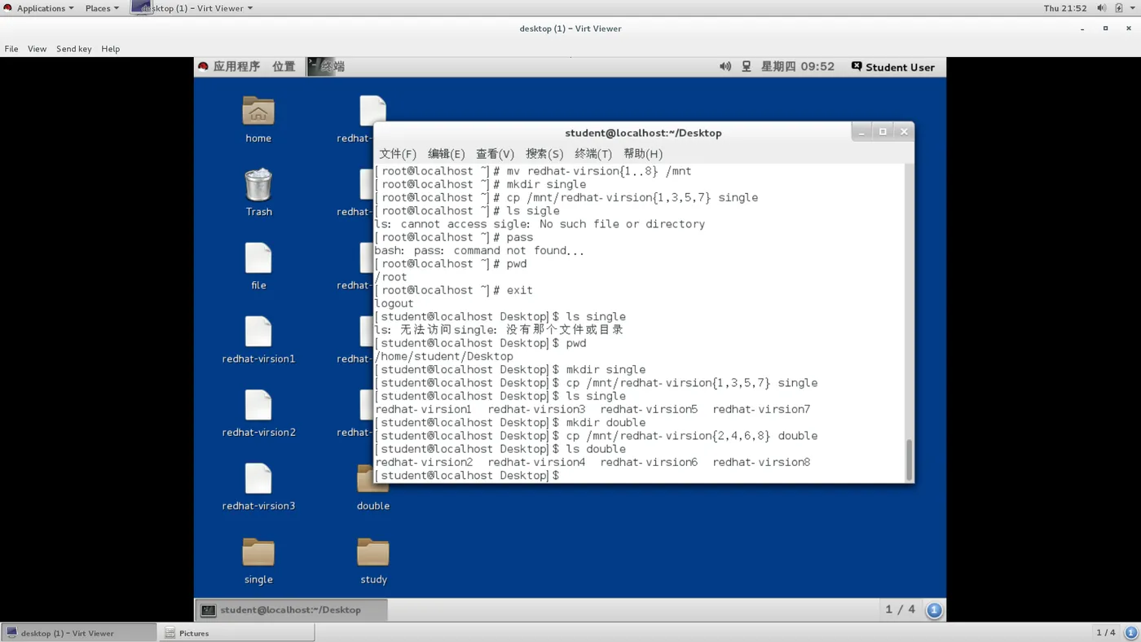Click the guest volume speaker icon
The image size is (1141, 642).
pos(725,67)
